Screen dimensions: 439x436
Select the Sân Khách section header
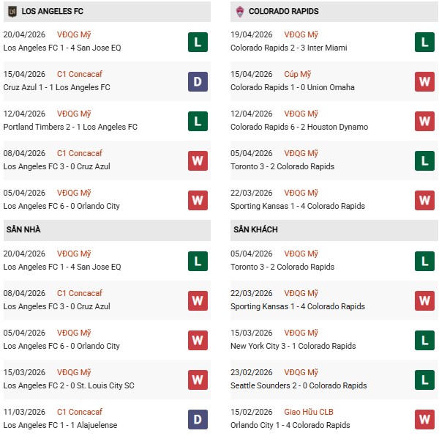(254, 229)
